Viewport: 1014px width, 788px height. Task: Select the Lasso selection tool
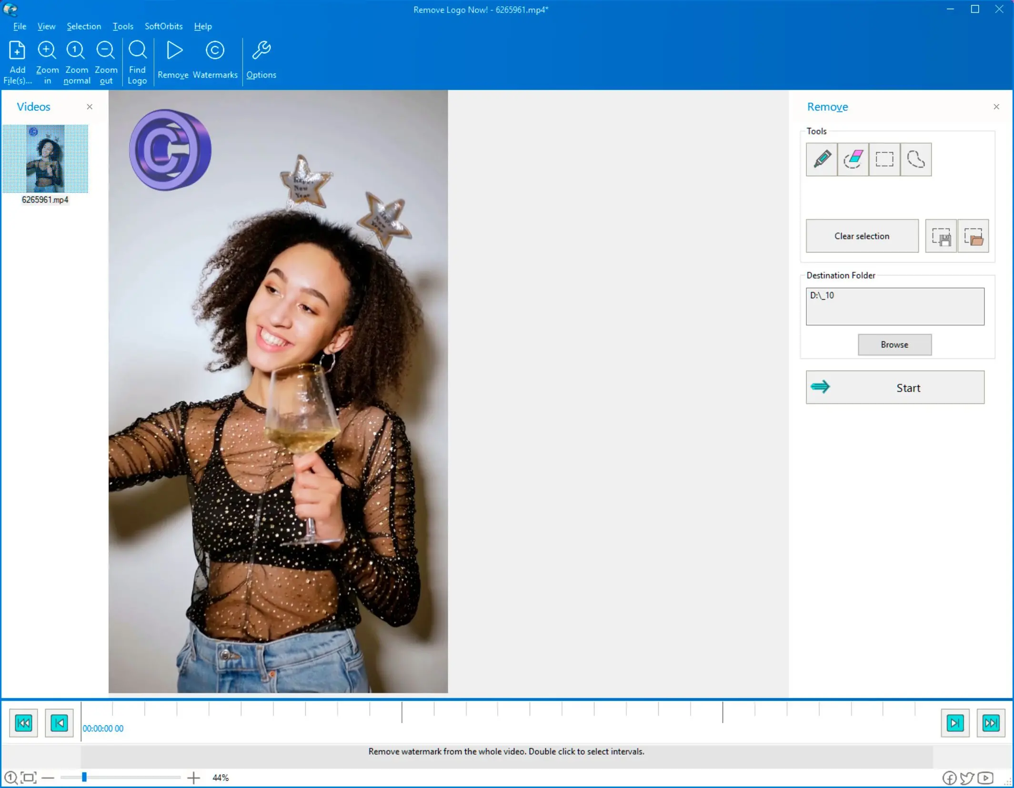click(x=914, y=159)
